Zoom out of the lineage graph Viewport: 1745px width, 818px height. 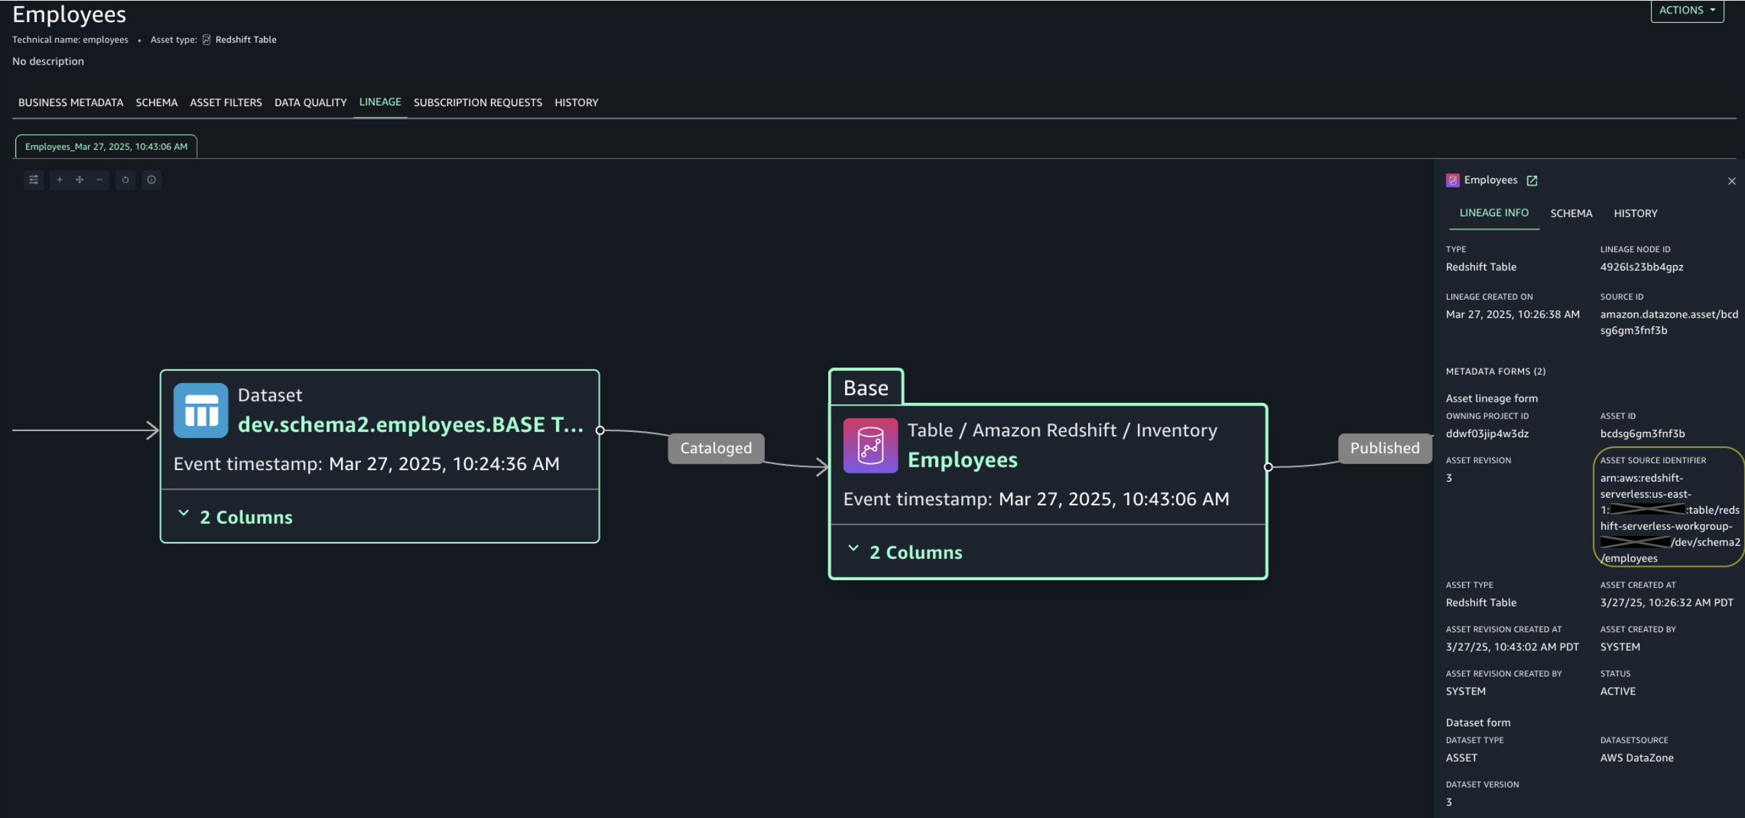pos(99,180)
